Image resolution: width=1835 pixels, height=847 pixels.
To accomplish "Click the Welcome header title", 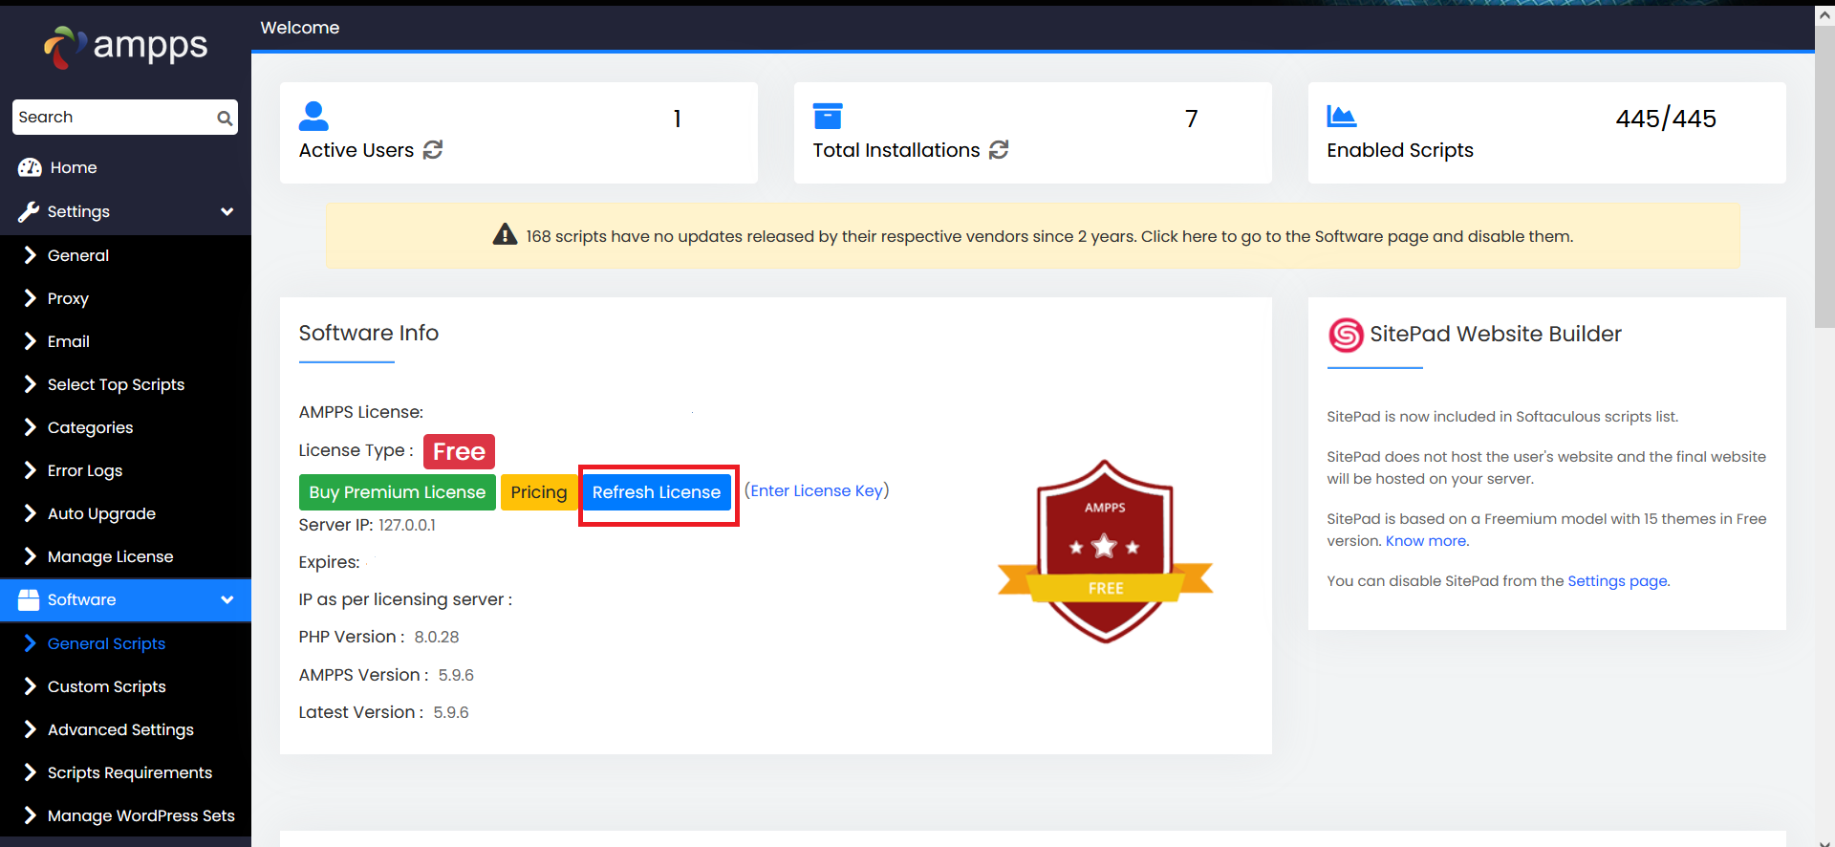I will pos(300,28).
